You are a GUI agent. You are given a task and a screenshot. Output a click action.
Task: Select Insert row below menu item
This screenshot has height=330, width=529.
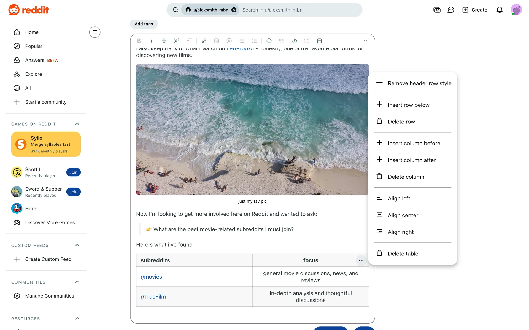tap(408, 105)
